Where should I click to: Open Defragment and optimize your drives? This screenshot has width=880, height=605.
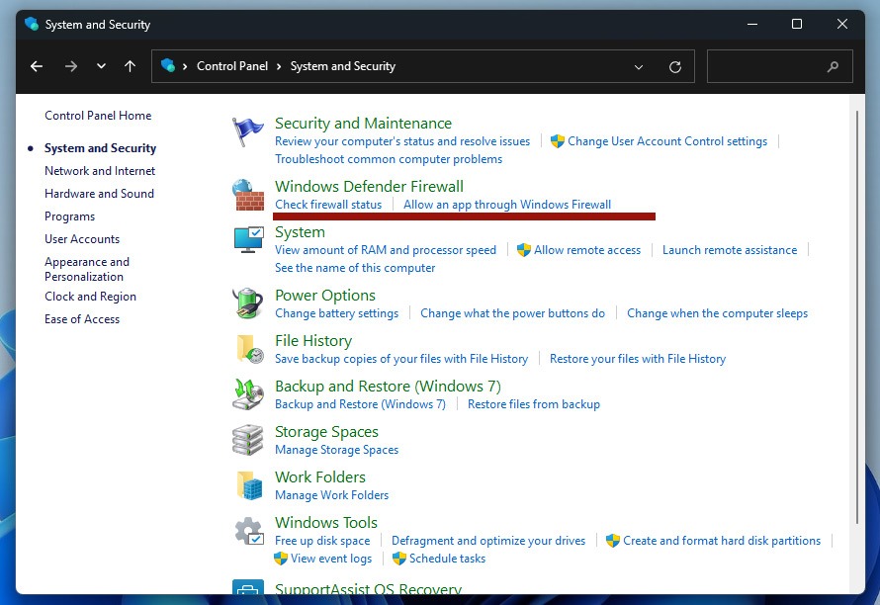pos(488,541)
